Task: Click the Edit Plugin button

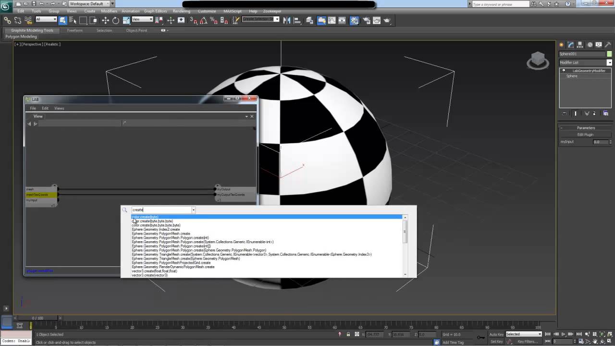Action: 585,135
